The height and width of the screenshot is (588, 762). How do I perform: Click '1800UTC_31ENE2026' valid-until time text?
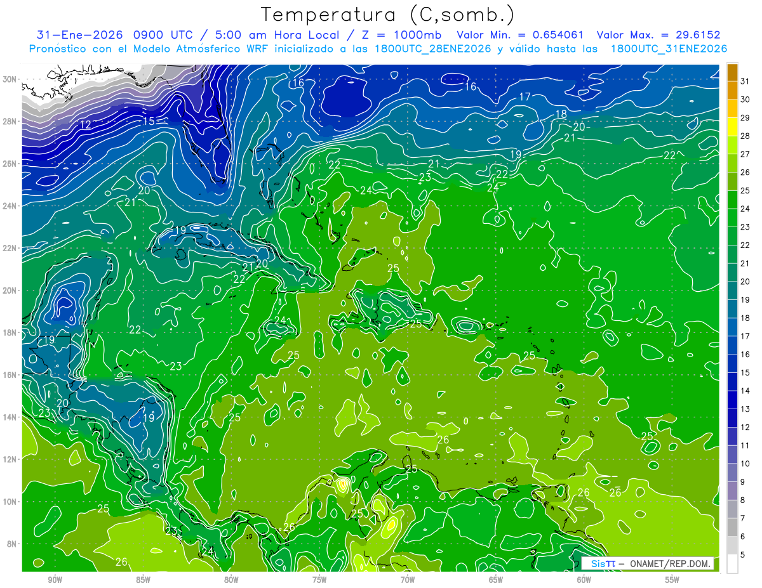click(x=669, y=48)
